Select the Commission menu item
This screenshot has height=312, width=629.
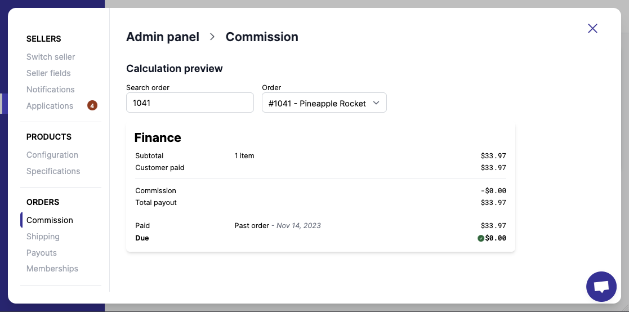50,220
